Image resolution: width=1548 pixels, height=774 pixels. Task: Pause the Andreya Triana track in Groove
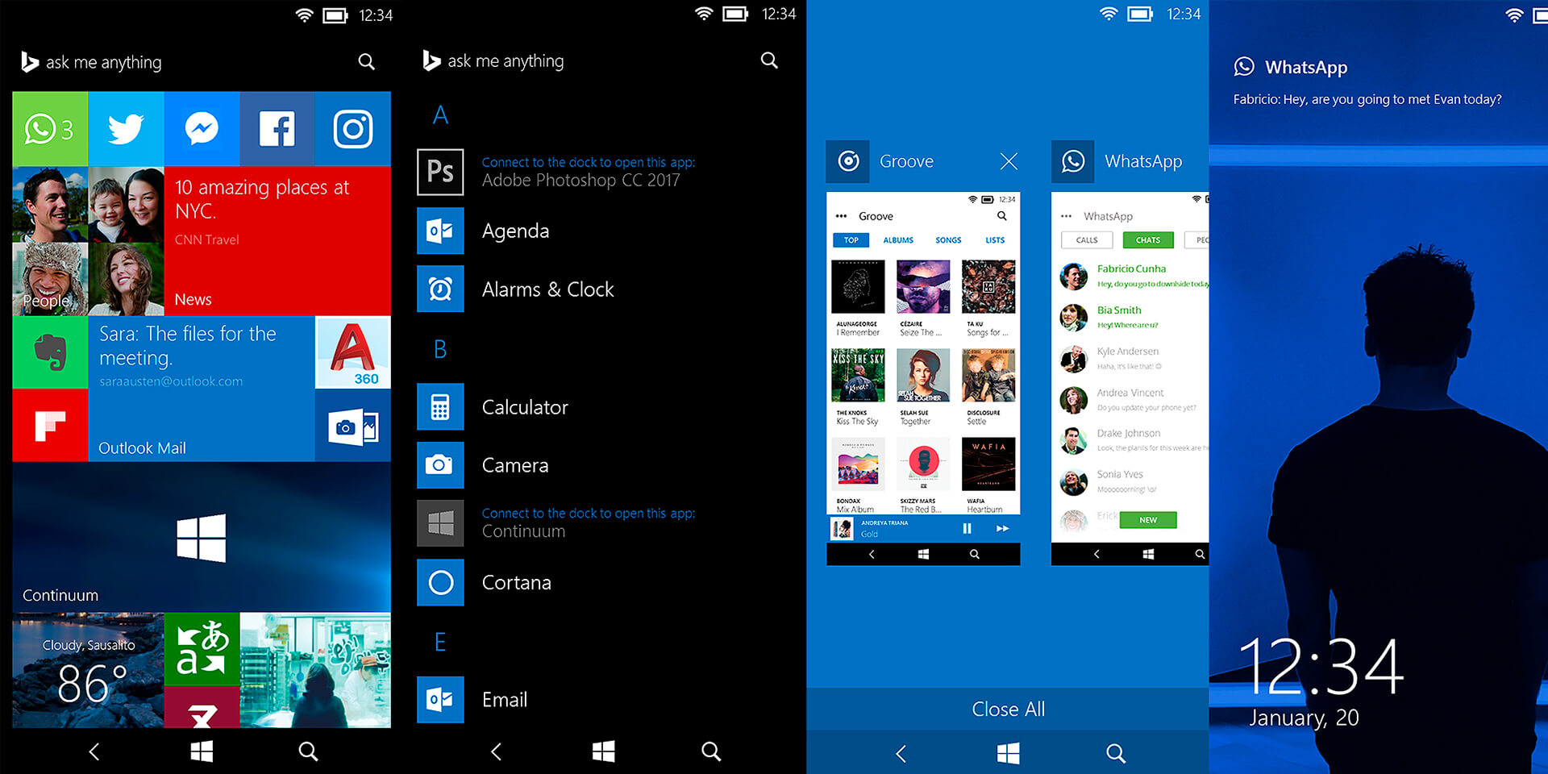point(967,529)
